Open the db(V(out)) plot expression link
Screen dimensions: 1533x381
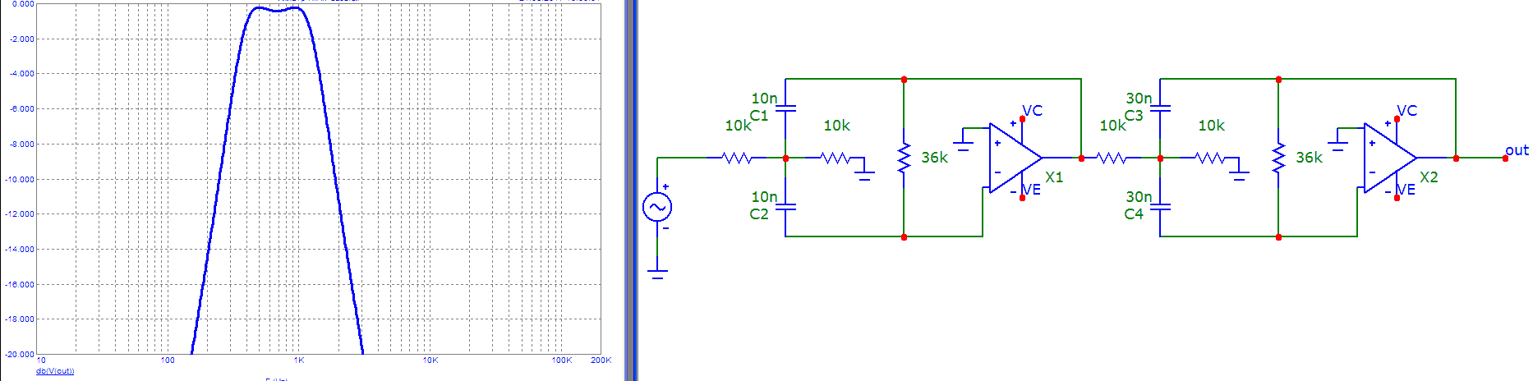55,371
